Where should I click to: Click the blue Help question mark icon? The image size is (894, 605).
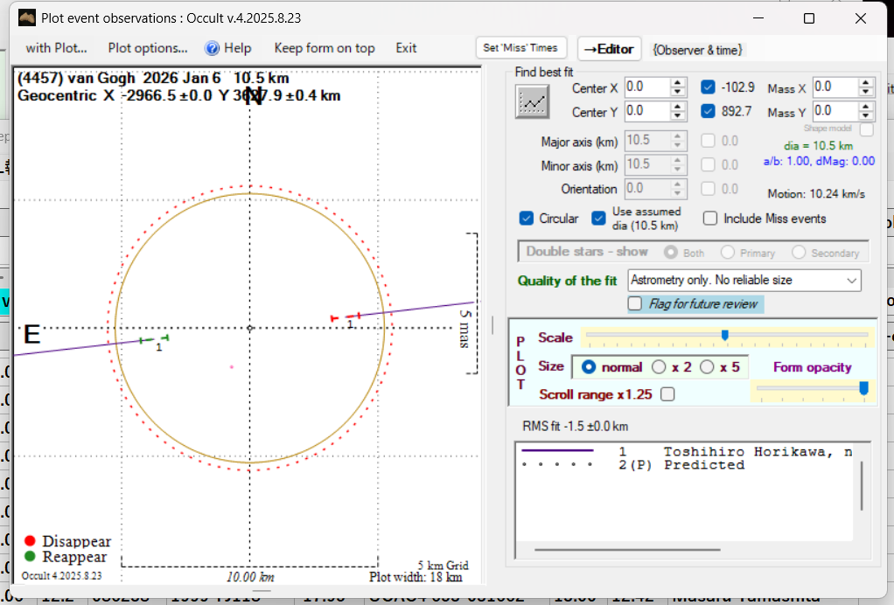[212, 48]
